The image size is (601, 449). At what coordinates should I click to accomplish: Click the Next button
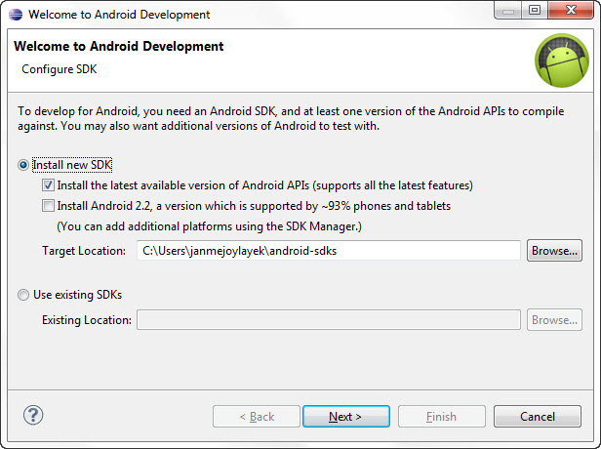(x=346, y=417)
